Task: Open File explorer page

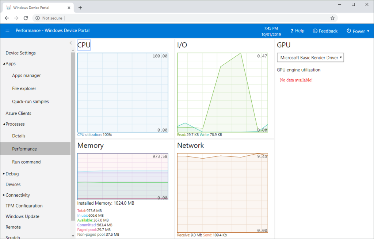Action: (x=24, y=88)
